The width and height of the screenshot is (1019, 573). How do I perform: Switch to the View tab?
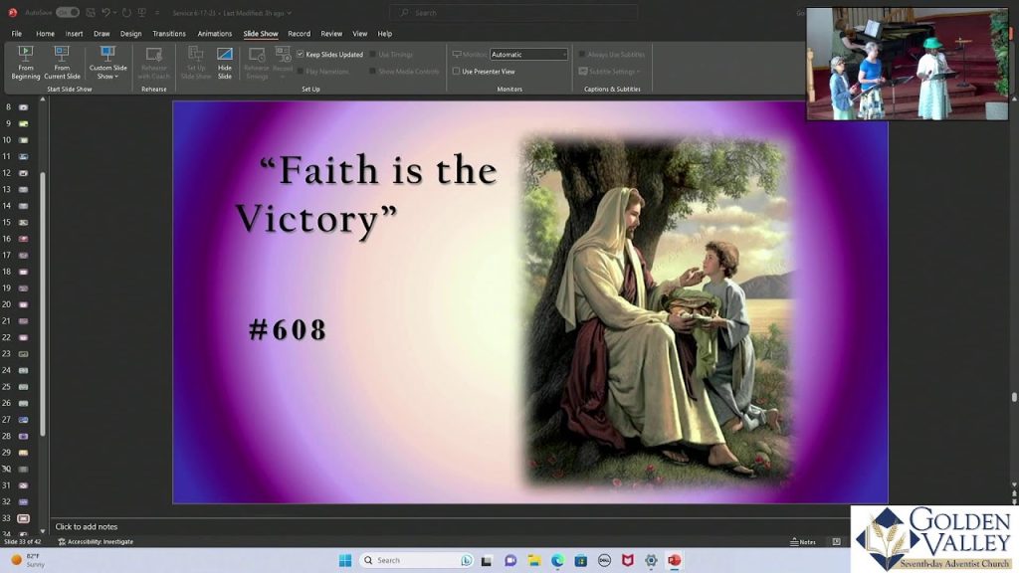pos(359,34)
